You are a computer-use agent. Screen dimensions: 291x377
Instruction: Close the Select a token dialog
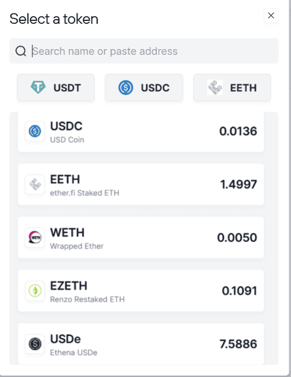pos(271,16)
